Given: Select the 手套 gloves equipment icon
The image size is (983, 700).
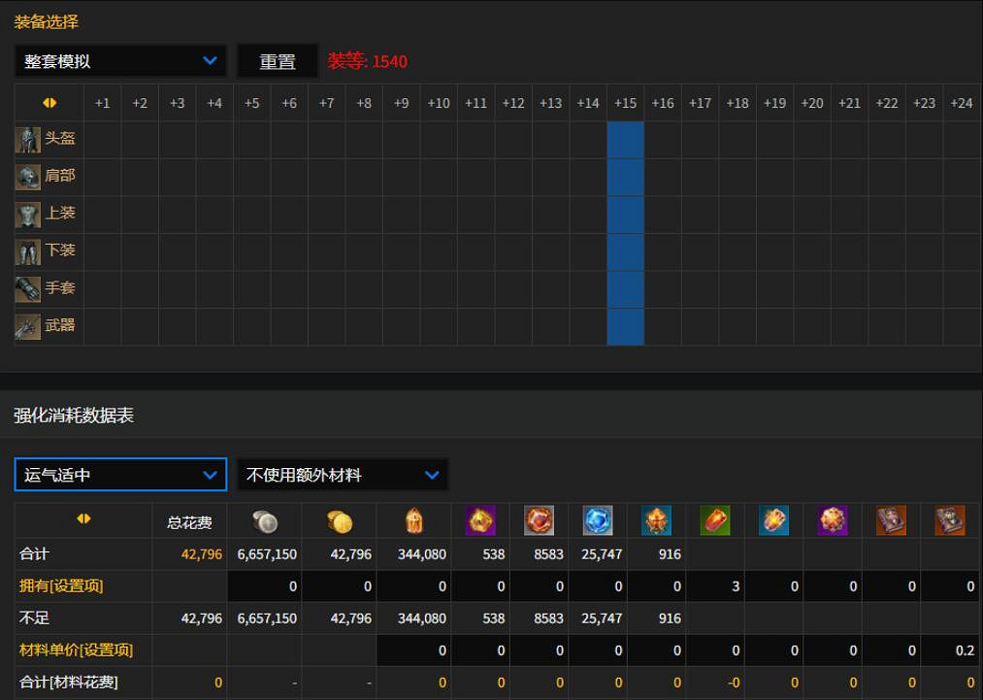Looking at the screenshot, I should [x=26, y=288].
